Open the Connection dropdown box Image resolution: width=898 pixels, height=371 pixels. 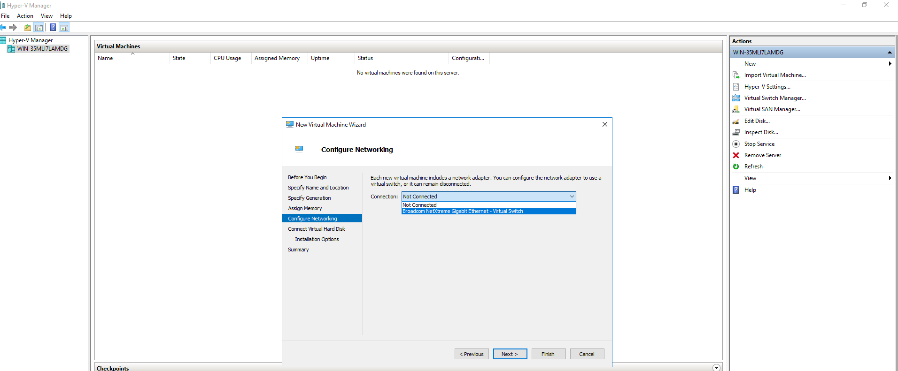pos(488,197)
